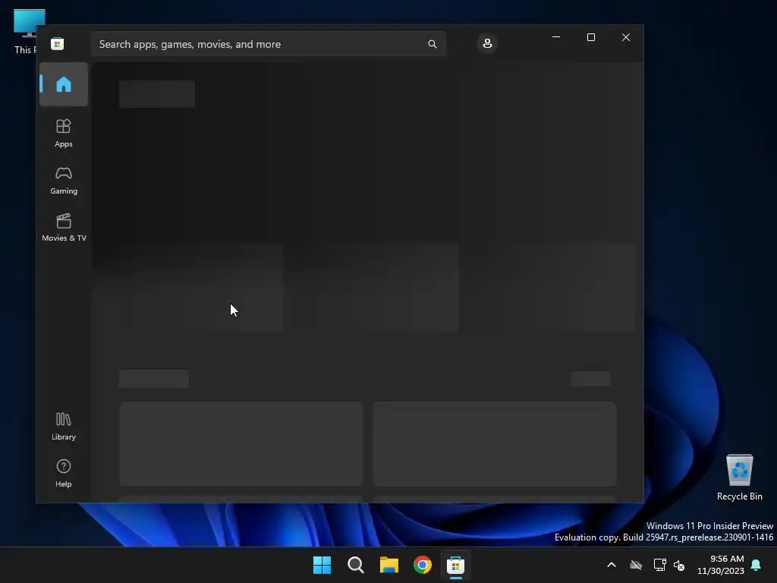The image size is (777, 583).
Task: Select the Recycle Bin desktop icon
Action: [739, 477]
